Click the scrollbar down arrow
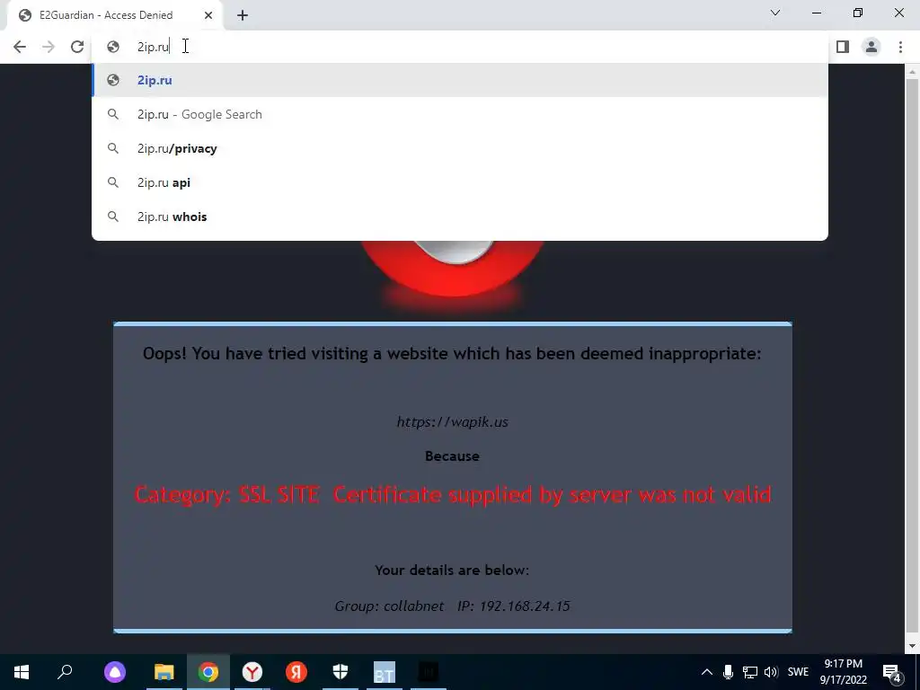Image resolution: width=920 pixels, height=690 pixels. [x=912, y=646]
